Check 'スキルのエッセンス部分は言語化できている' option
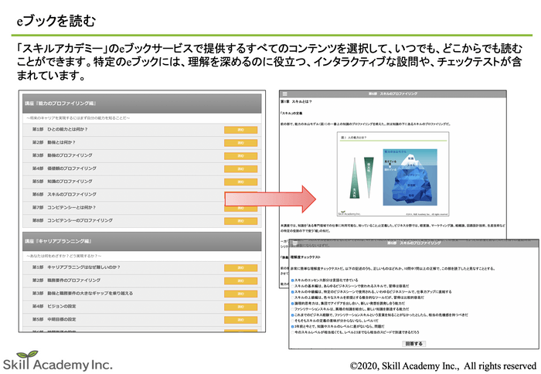 [293, 280]
